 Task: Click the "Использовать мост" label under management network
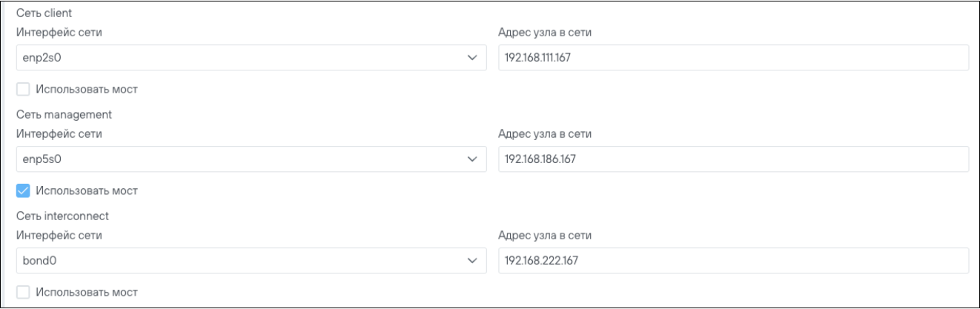point(87,191)
